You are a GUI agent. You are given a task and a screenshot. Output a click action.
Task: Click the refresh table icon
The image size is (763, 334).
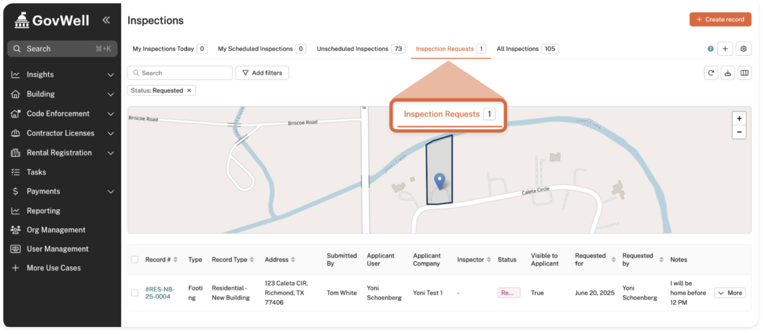(711, 73)
